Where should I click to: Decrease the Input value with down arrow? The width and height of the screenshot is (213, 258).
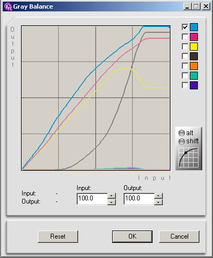tap(112, 202)
